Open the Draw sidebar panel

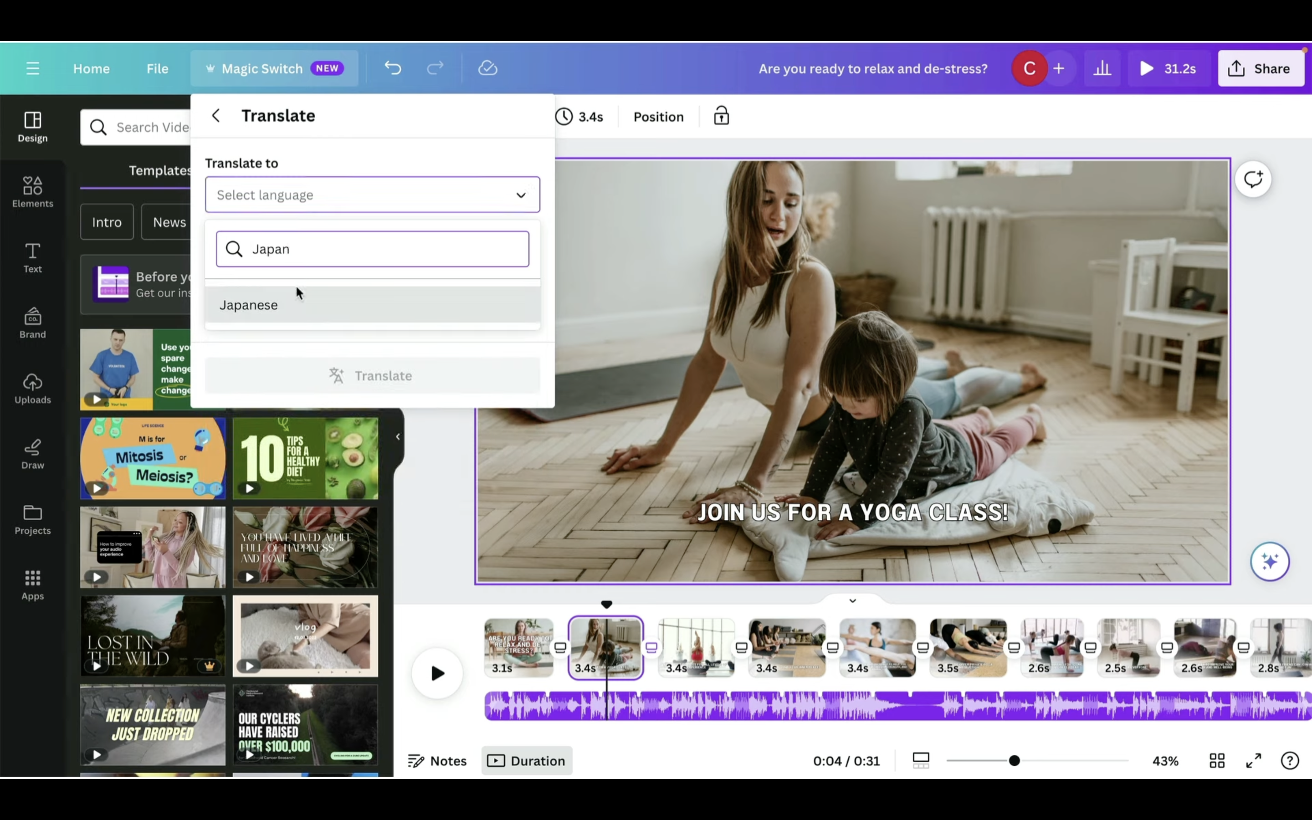click(x=32, y=454)
